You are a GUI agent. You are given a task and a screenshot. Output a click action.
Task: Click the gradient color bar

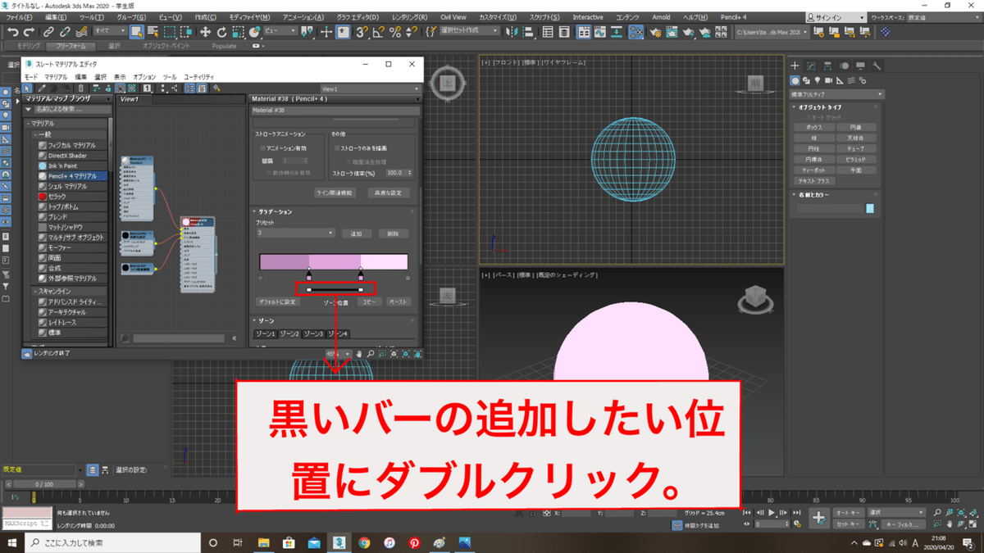tap(334, 262)
